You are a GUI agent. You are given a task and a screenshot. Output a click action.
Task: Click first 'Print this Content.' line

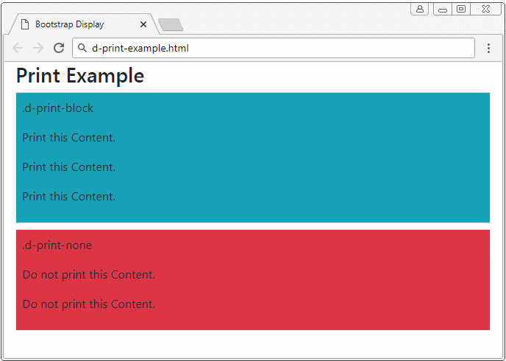pos(68,138)
